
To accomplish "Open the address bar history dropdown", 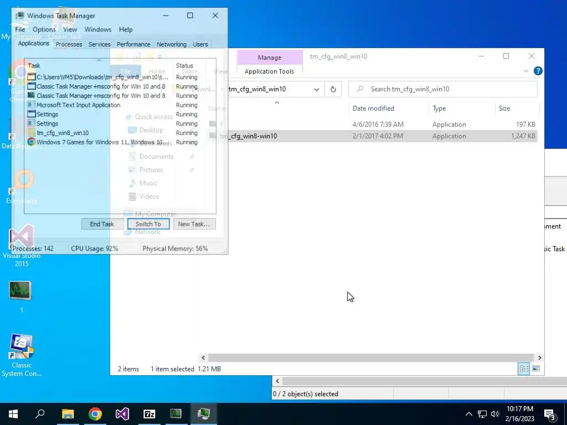I will pos(316,89).
